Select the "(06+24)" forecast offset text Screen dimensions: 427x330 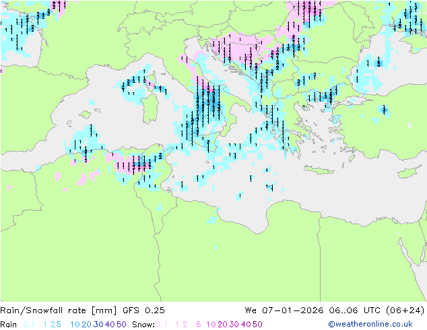(405, 310)
